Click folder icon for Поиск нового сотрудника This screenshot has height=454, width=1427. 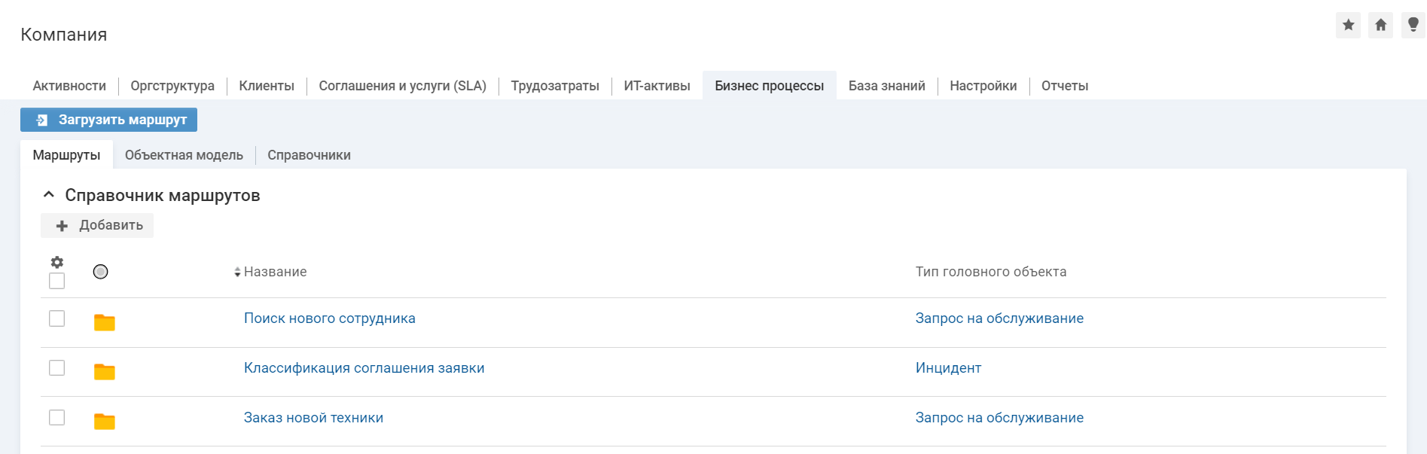click(x=104, y=322)
